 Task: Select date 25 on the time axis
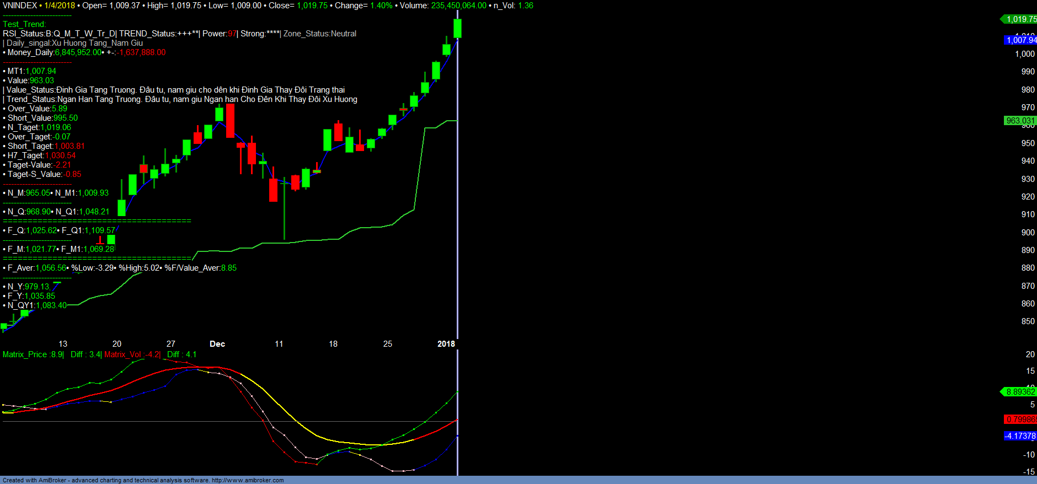click(388, 344)
